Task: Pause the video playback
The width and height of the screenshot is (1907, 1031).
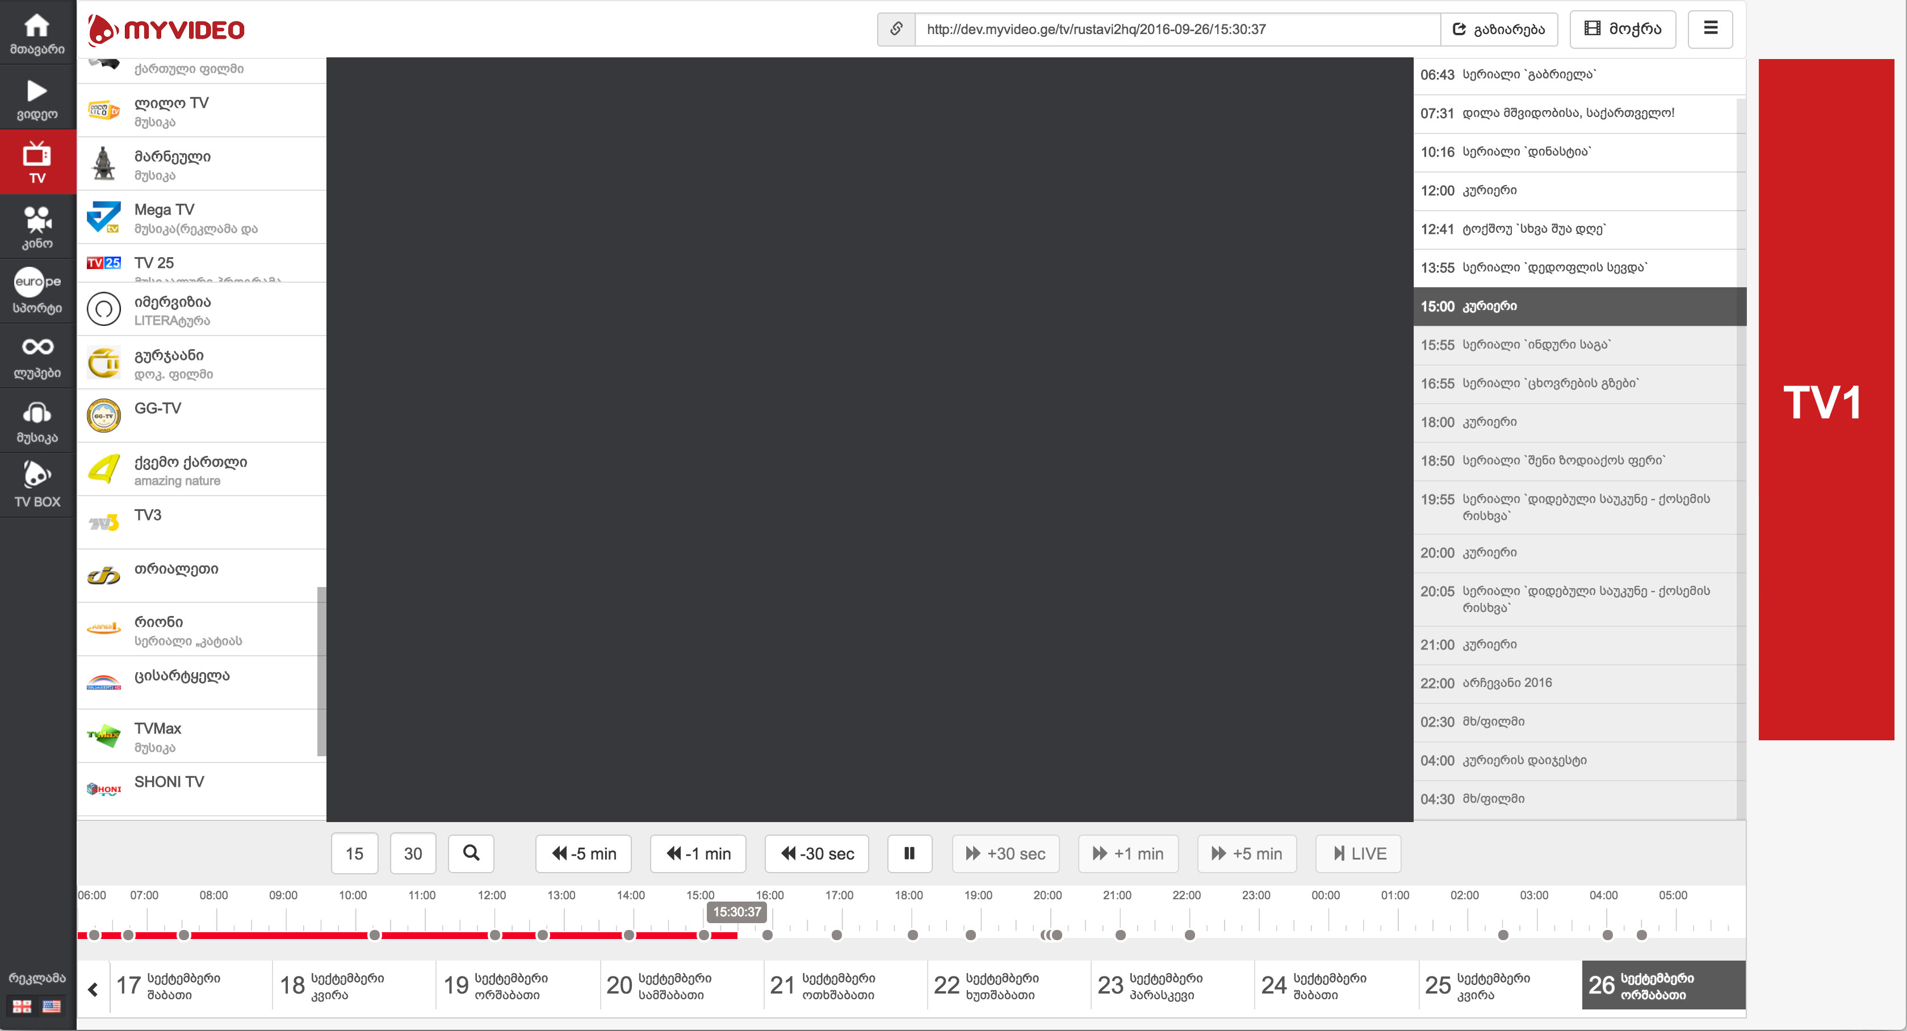Action: pos(909,853)
